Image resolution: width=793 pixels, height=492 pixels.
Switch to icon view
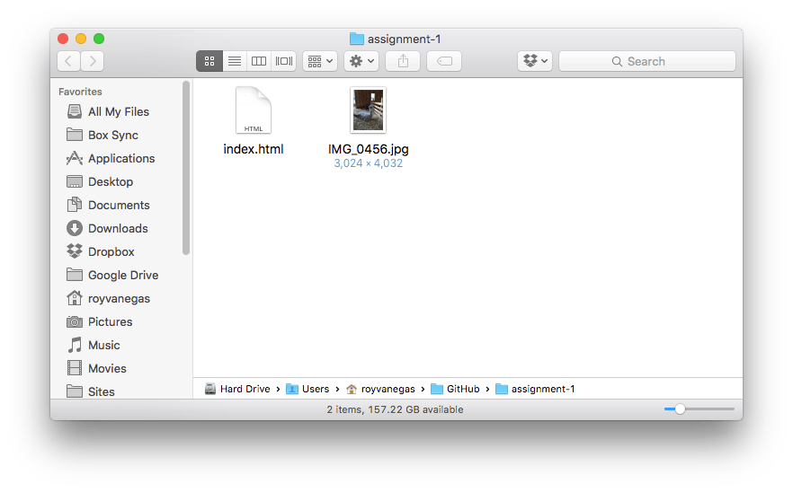click(209, 61)
